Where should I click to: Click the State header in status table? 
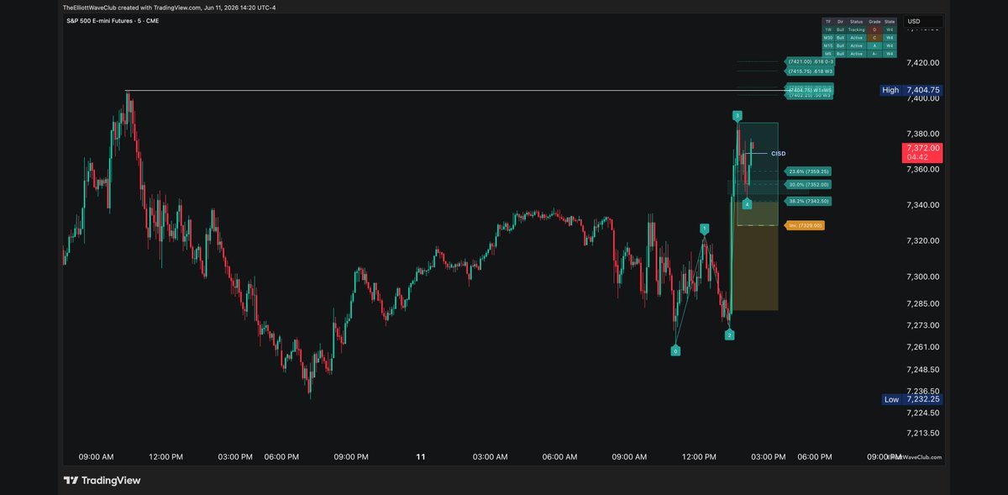click(x=890, y=22)
